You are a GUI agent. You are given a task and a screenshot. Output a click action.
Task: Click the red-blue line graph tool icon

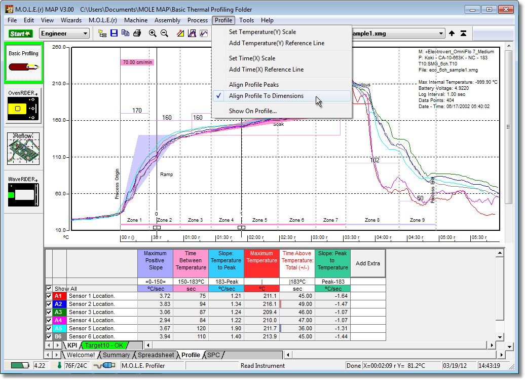coord(204,33)
